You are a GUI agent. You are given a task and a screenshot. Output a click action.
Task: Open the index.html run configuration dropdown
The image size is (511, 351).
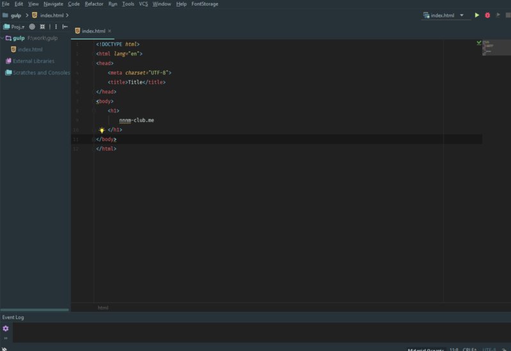[x=446, y=15]
